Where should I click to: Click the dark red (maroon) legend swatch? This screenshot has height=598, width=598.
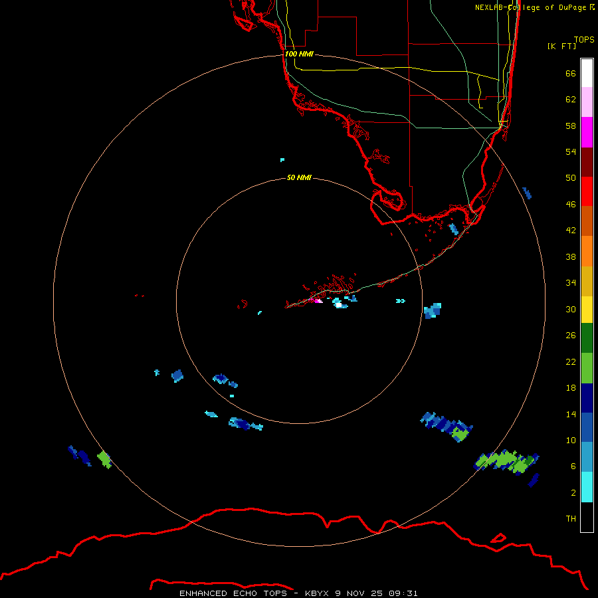tap(587, 161)
